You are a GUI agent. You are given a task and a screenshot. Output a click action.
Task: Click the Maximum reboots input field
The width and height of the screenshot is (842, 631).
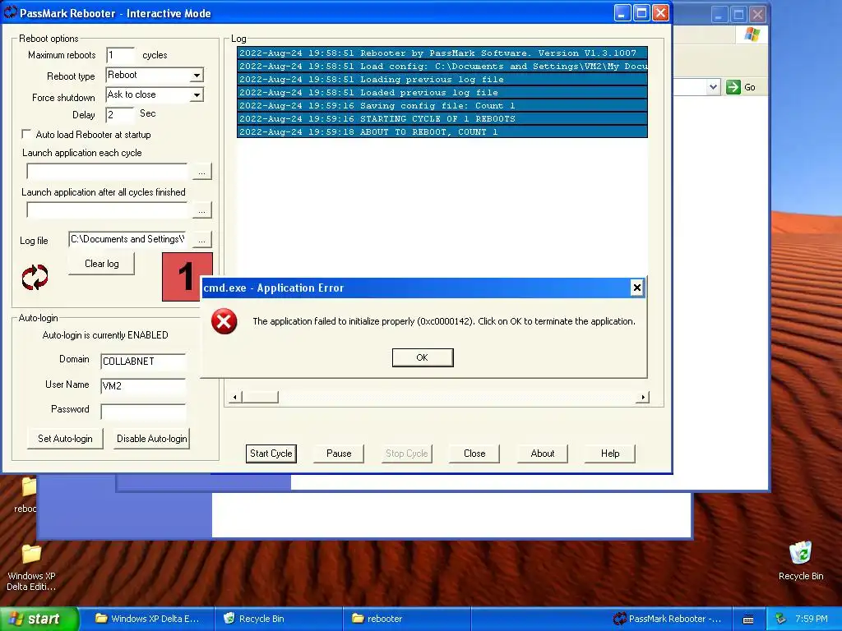tap(120, 55)
